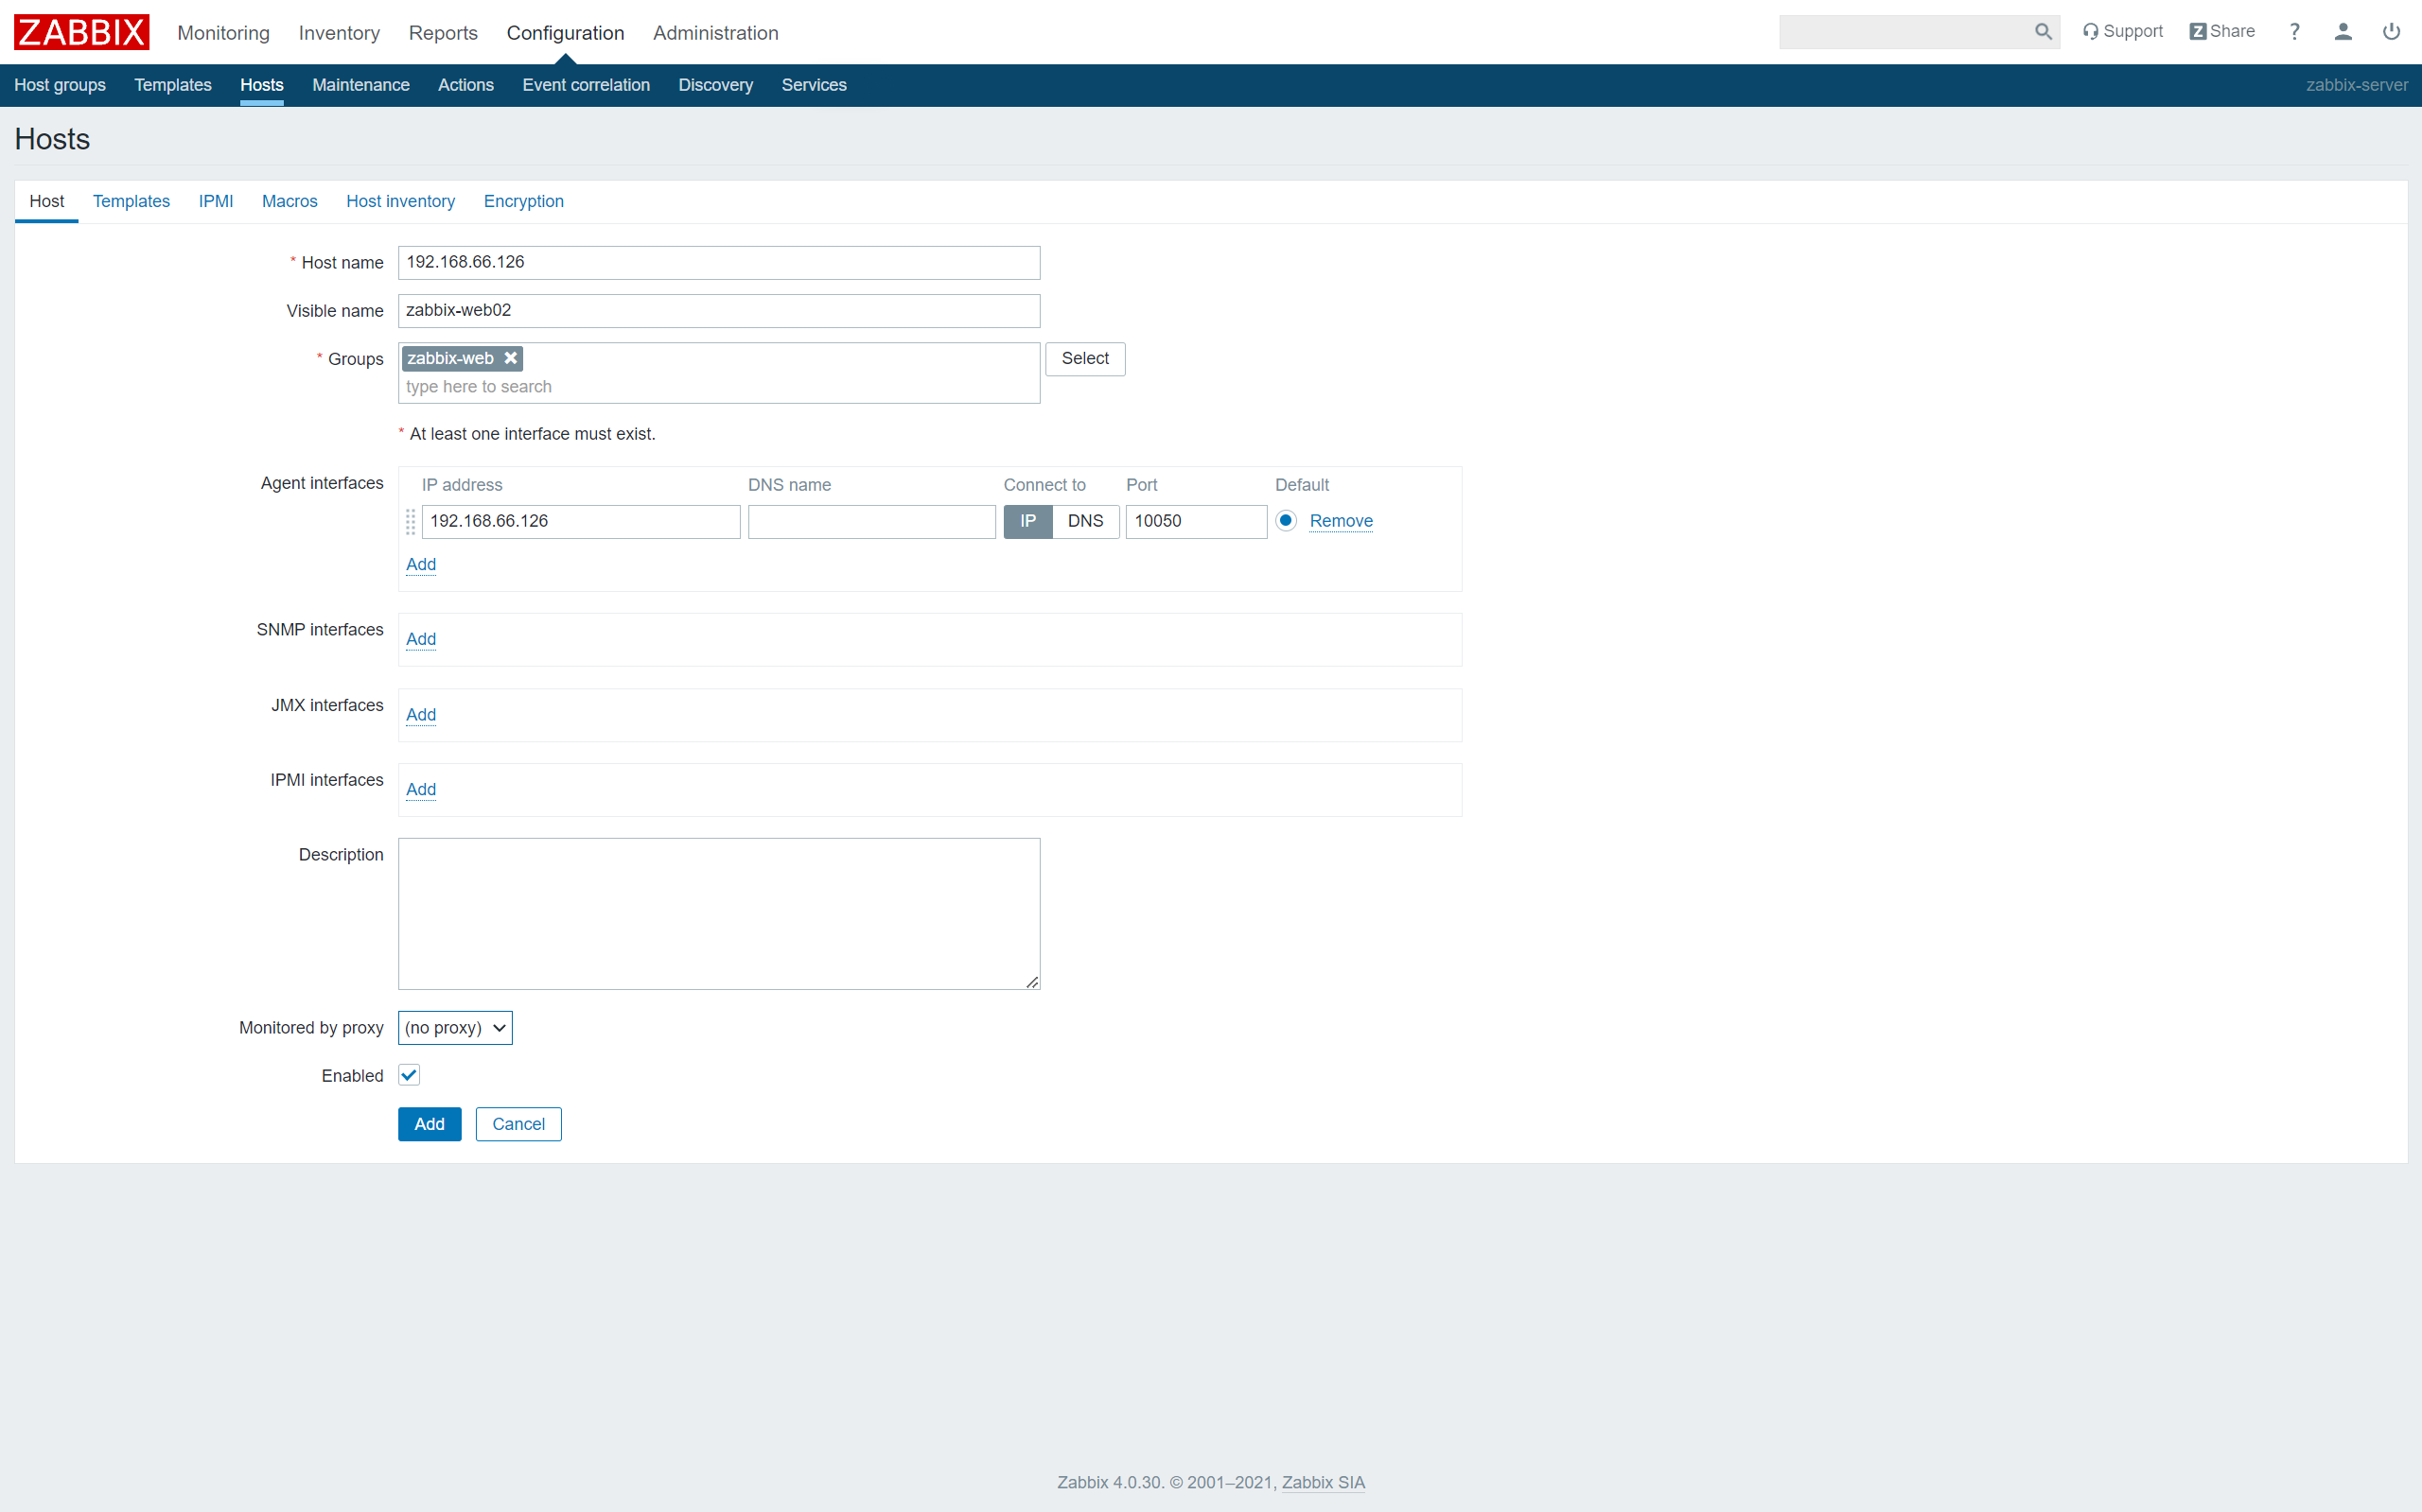This screenshot has height=1512, width=2422.
Task: Open the Administration menu
Action: tap(715, 33)
